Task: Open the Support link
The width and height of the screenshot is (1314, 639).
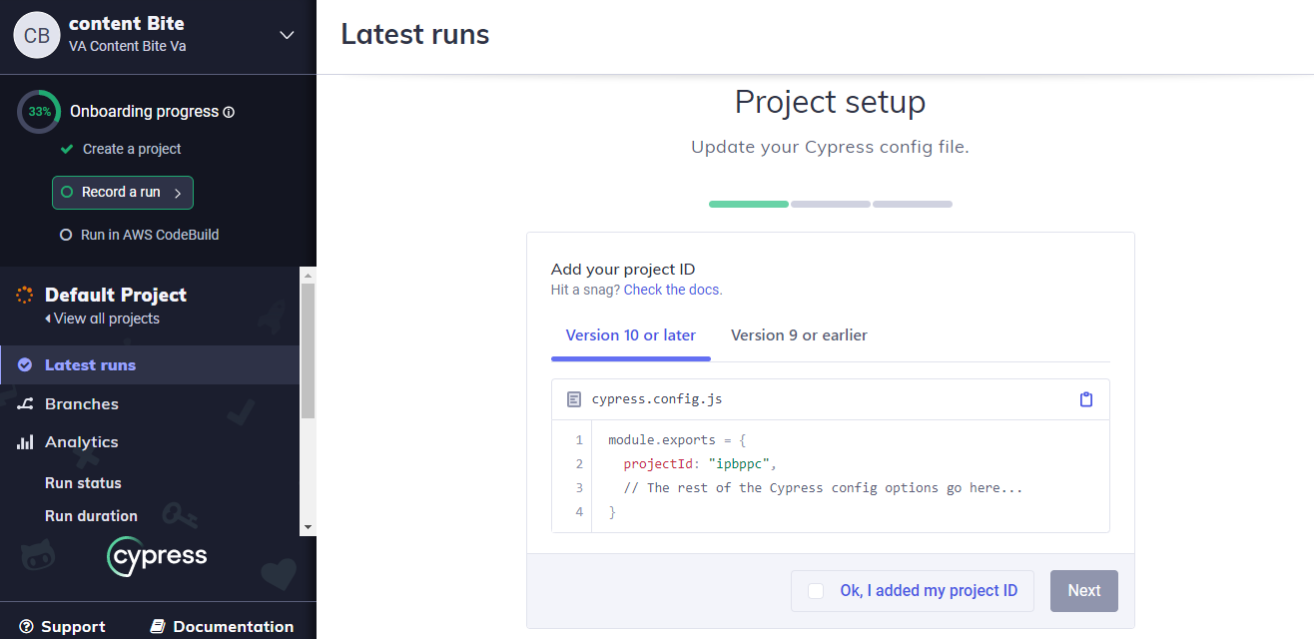Action: pyautogui.click(x=62, y=627)
